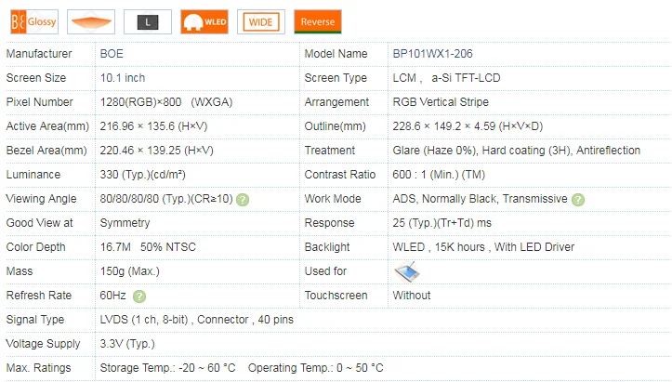672x382 pixels.
Task: Click the Used for label
Action: [x=325, y=271]
